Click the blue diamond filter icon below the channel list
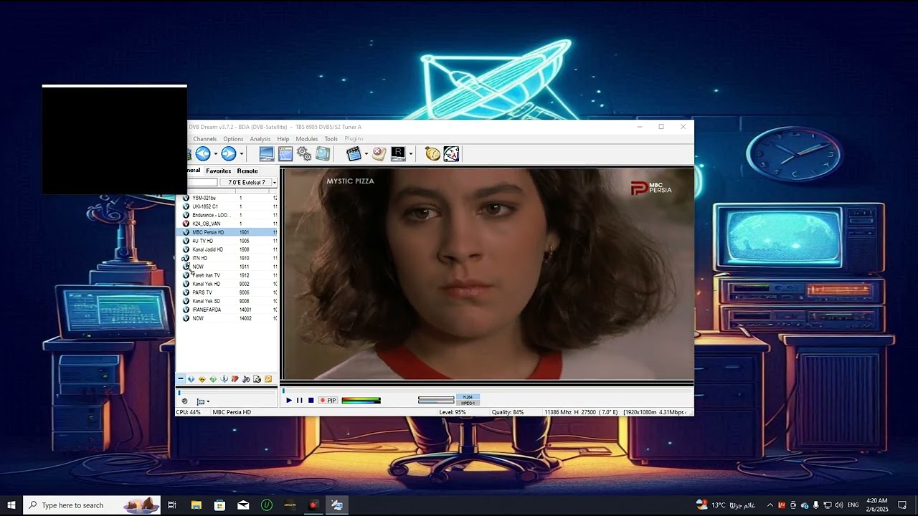Viewport: 918px width, 516px height. 191,379
